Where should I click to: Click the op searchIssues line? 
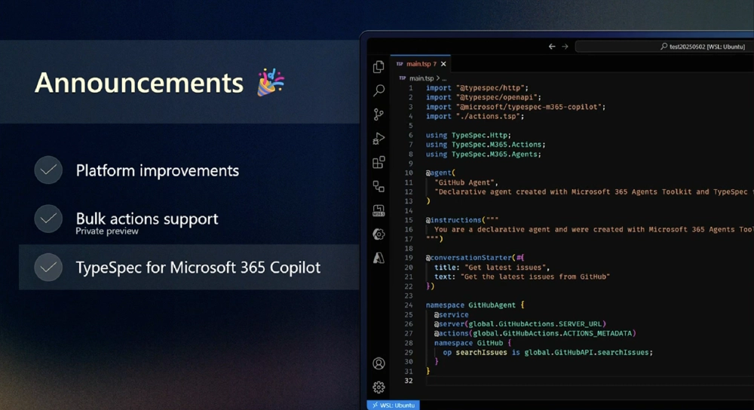[x=547, y=352]
